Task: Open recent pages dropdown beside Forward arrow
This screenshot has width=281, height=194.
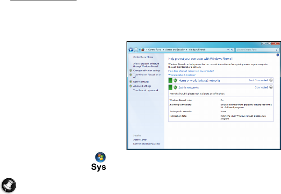Action: [140, 50]
